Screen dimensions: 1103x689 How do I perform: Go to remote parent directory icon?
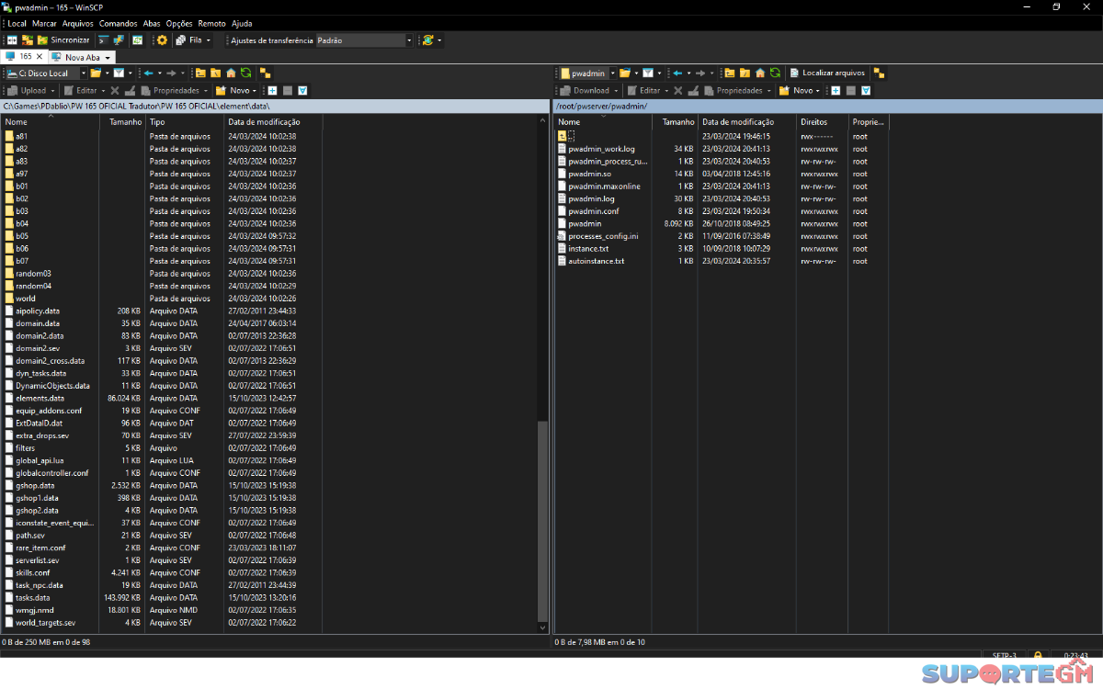pos(729,73)
